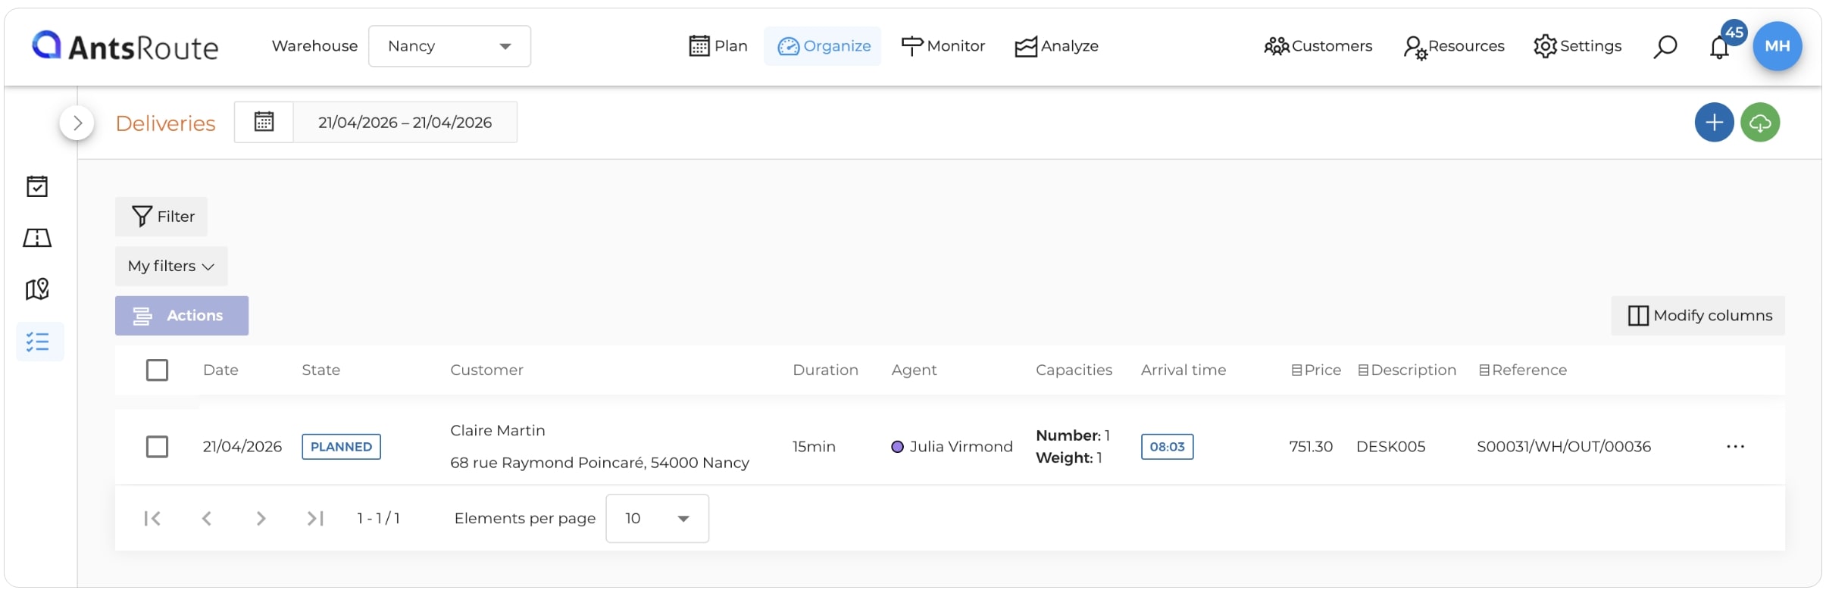
Task: Click the Reference column header
Action: [1523, 370]
